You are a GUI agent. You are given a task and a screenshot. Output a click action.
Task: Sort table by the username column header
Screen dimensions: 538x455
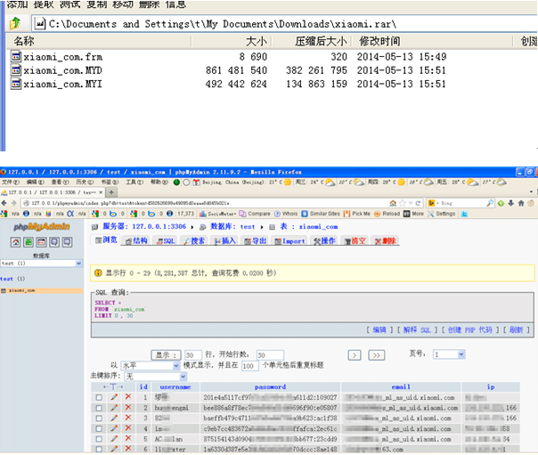tap(175, 387)
